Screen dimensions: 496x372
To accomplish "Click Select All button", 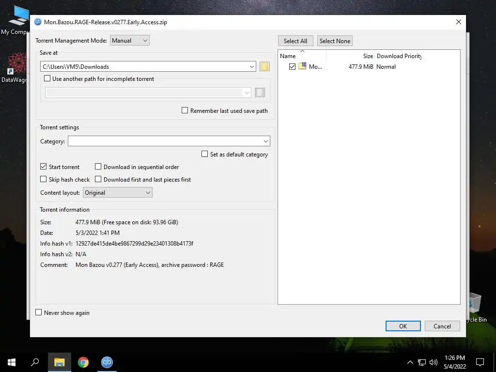I will (x=295, y=41).
